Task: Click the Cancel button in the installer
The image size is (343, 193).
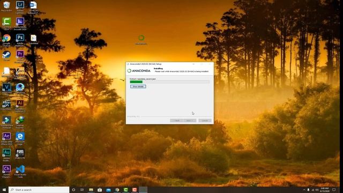Action: pyautogui.click(x=205, y=121)
